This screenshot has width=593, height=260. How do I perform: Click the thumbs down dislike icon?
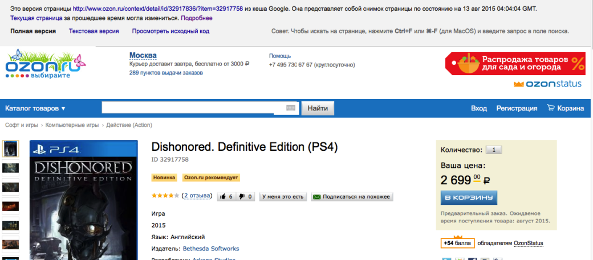pyautogui.click(x=242, y=197)
